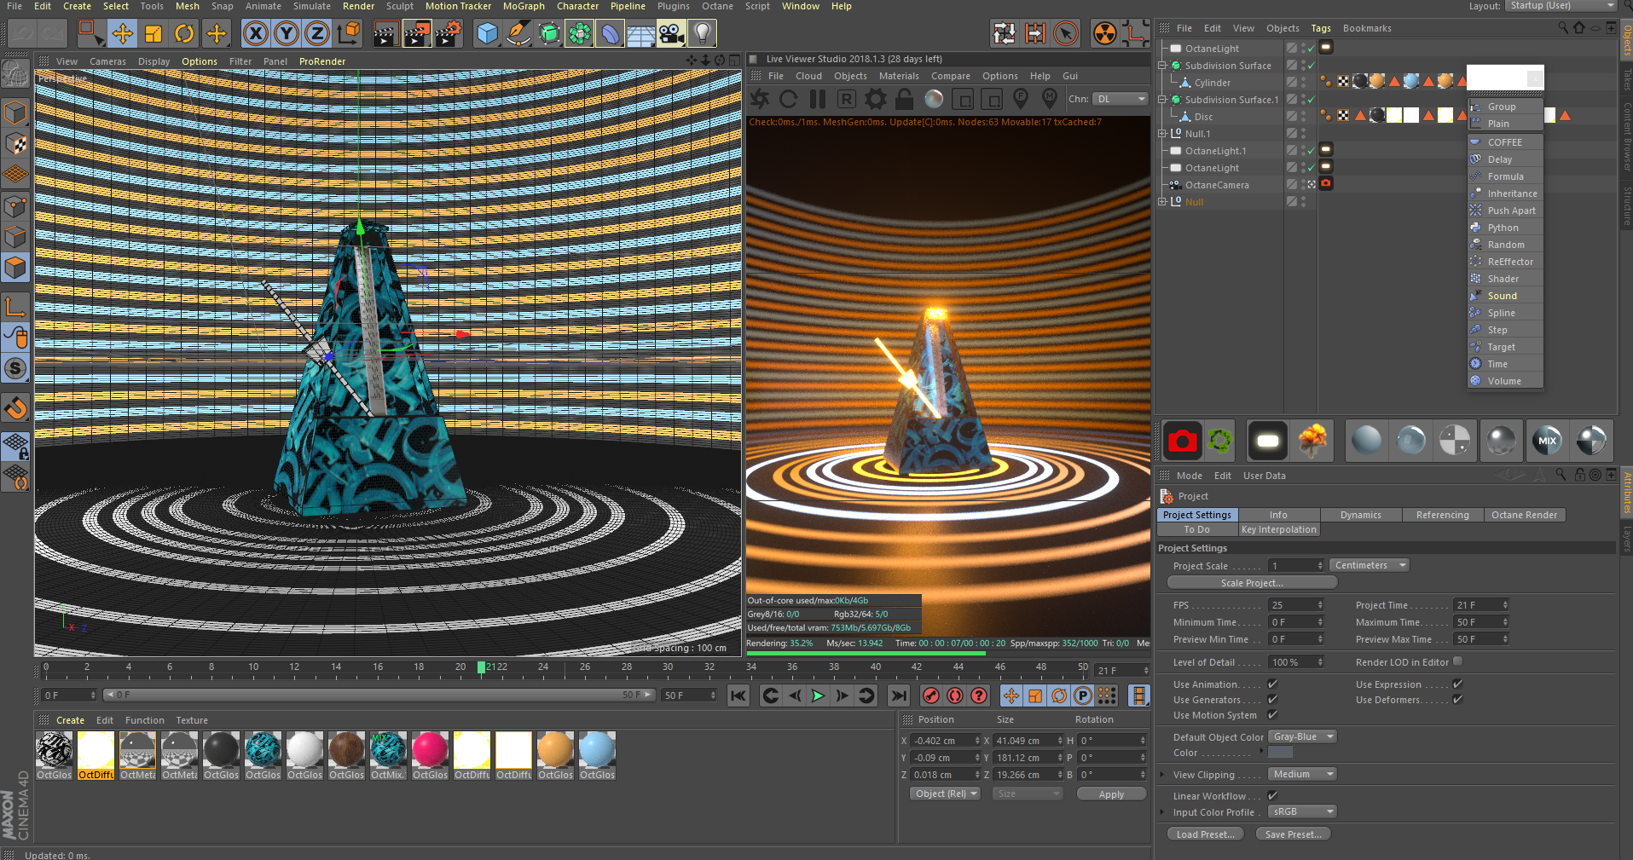Viewport: 1633px width, 860px height.
Task: Open the MoGraph menu
Action: pos(523,6)
